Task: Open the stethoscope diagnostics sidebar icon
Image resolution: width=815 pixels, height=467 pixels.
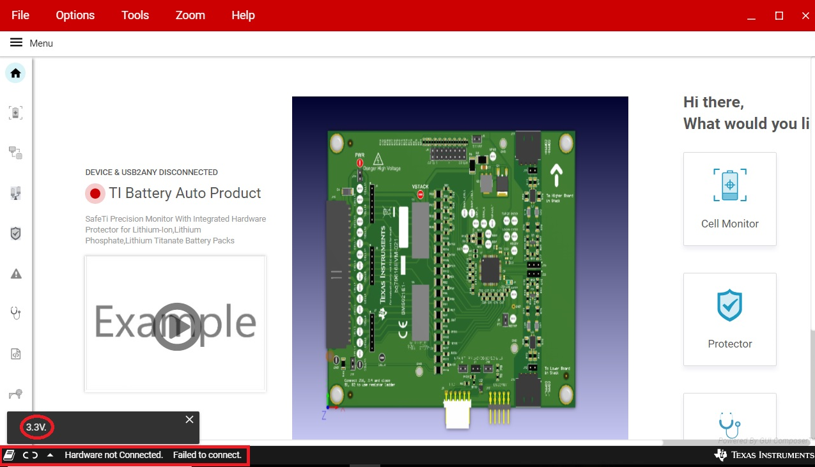Action: pyautogui.click(x=15, y=313)
